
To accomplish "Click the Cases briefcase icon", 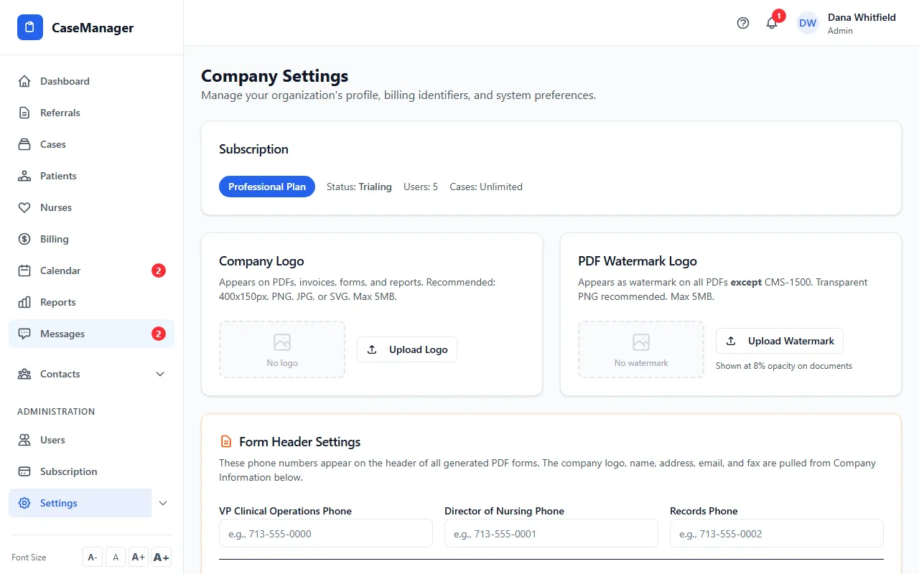I will [24, 144].
